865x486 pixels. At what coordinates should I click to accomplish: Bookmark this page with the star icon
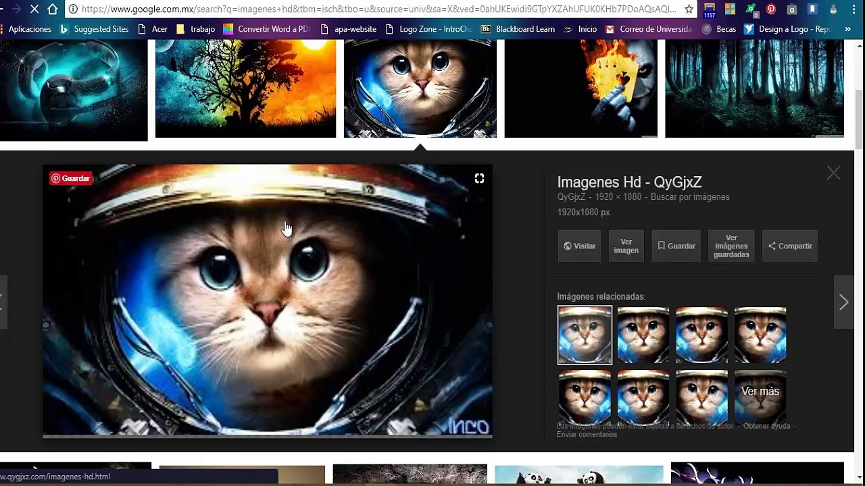[689, 9]
